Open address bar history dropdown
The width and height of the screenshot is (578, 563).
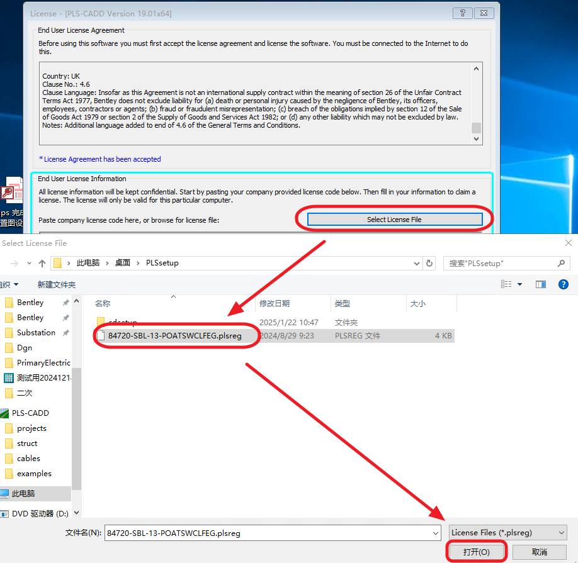[417, 264]
